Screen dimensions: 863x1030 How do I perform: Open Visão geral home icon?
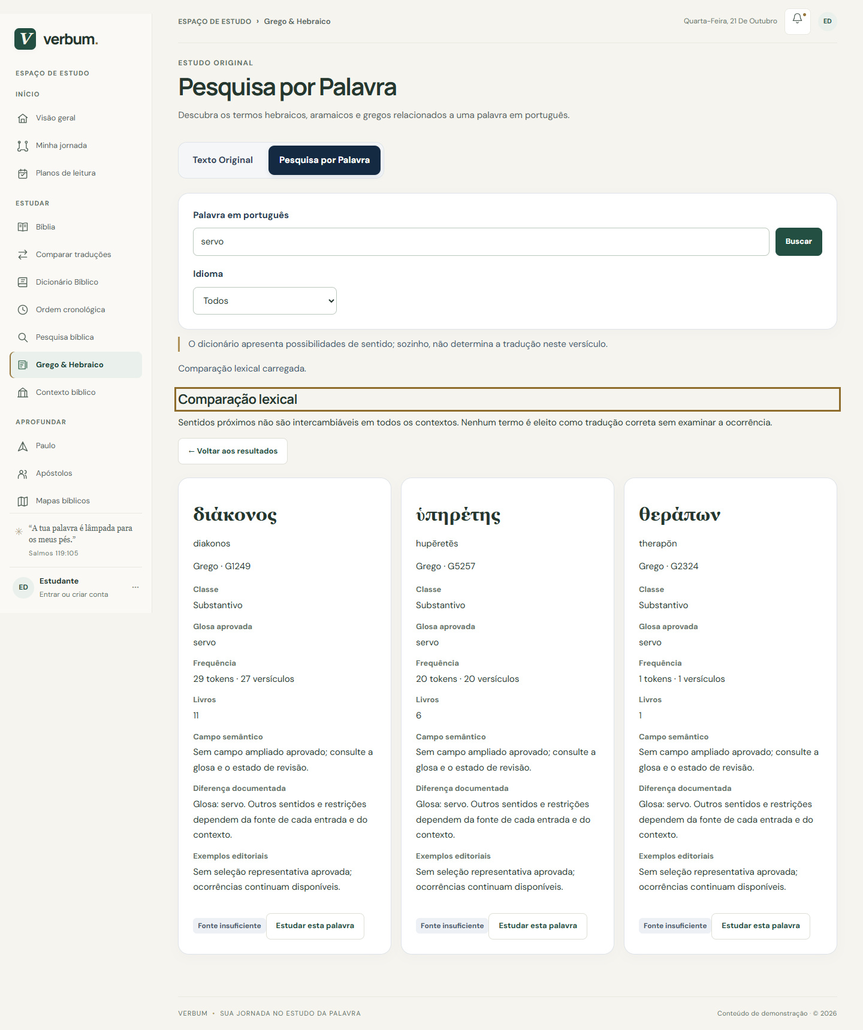(x=23, y=118)
